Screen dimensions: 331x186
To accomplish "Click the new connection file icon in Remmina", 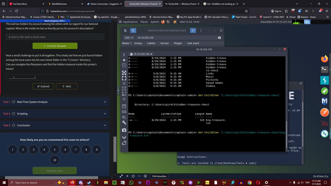I will pos(125,31).
